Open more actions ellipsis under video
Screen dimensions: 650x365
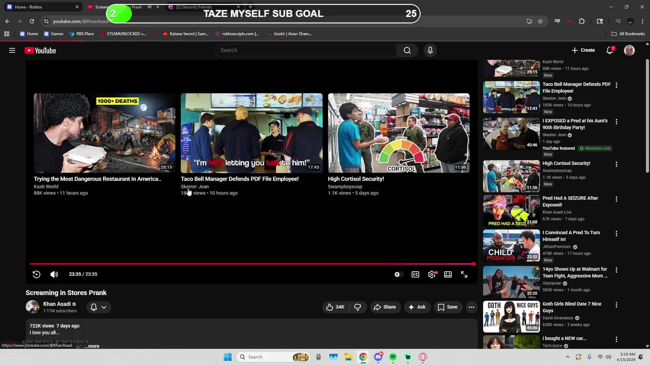tap(471, 307)
